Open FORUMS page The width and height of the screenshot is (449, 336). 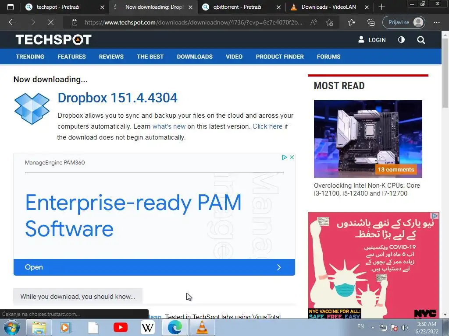[328, 56]
